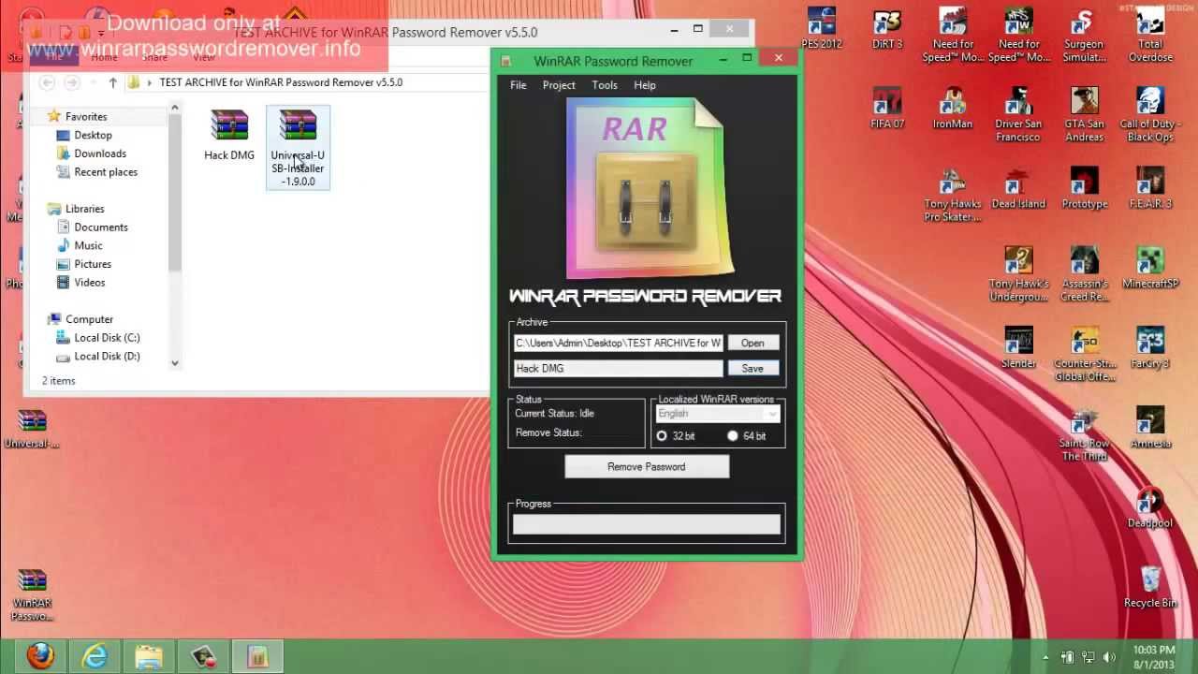Click the Save button
Image resolution: width=1198 pixels, height=674 pixels.
(752, 369)
